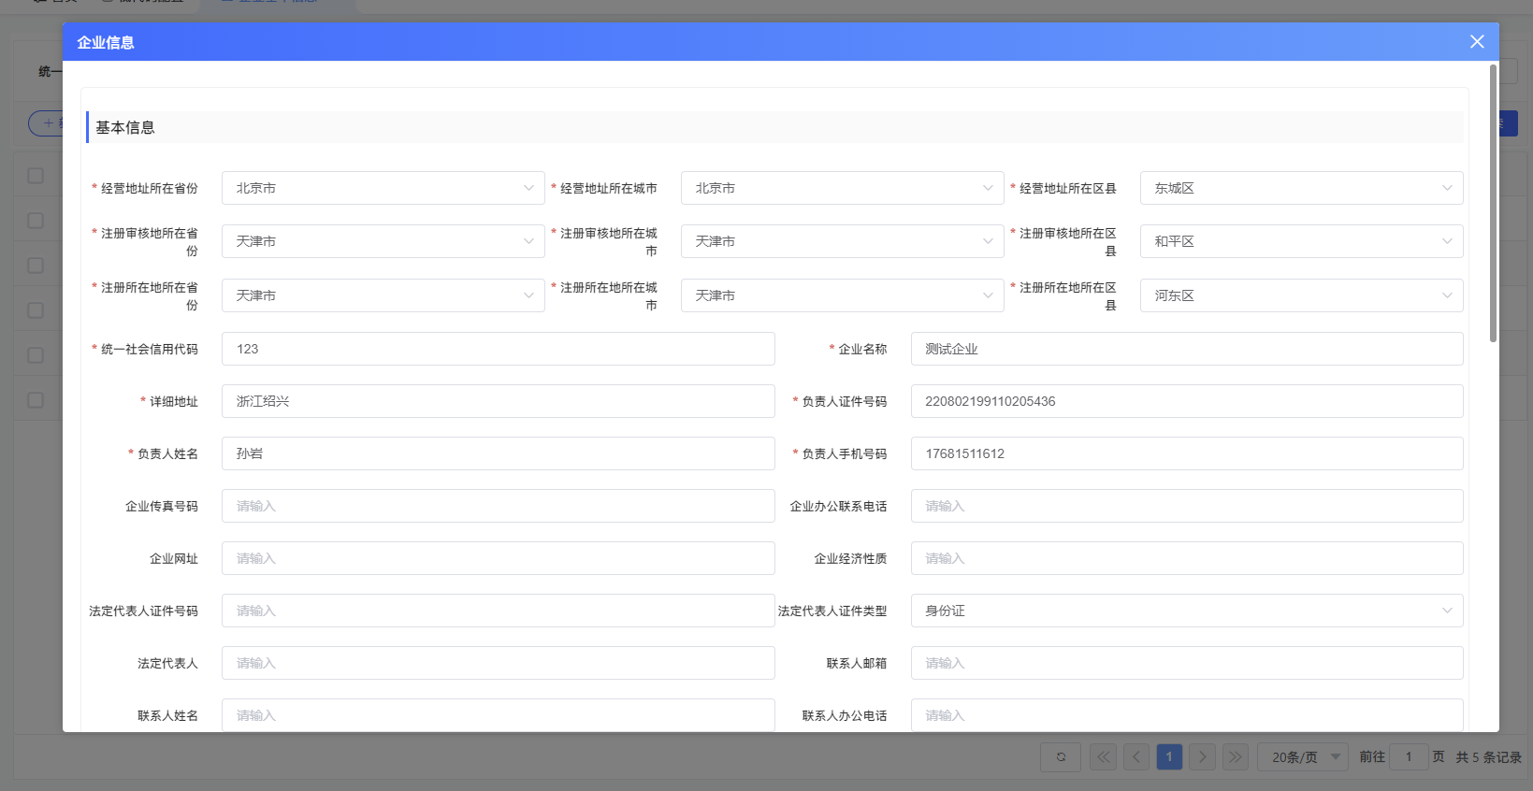Focus the 详细地址 field containing 浙江绍兴
This screenshot has height=791, width=1533.
pos(498,401)
